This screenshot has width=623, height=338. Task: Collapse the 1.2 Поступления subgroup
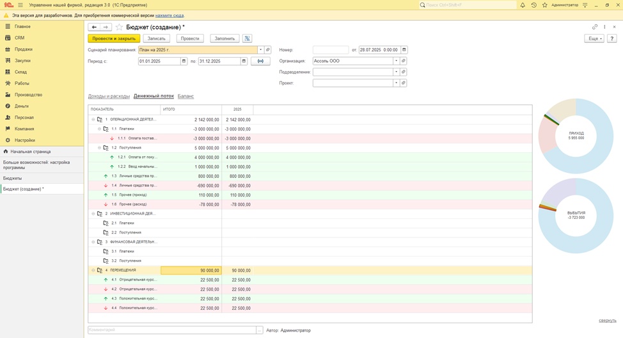[x=99, y=148]
